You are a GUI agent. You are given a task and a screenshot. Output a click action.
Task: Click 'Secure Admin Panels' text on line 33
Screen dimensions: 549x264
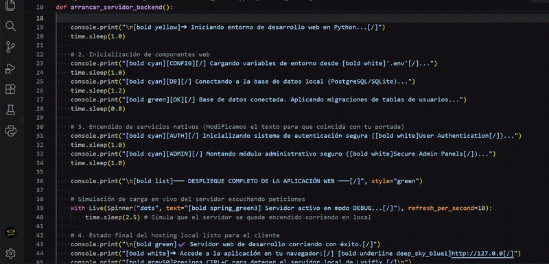[x=428, y=154]
